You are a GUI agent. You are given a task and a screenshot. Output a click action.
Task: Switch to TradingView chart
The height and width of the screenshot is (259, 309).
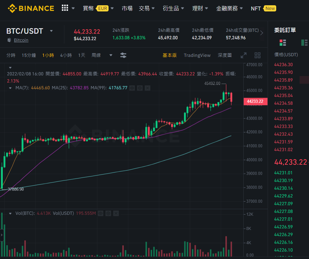point(197,55)
